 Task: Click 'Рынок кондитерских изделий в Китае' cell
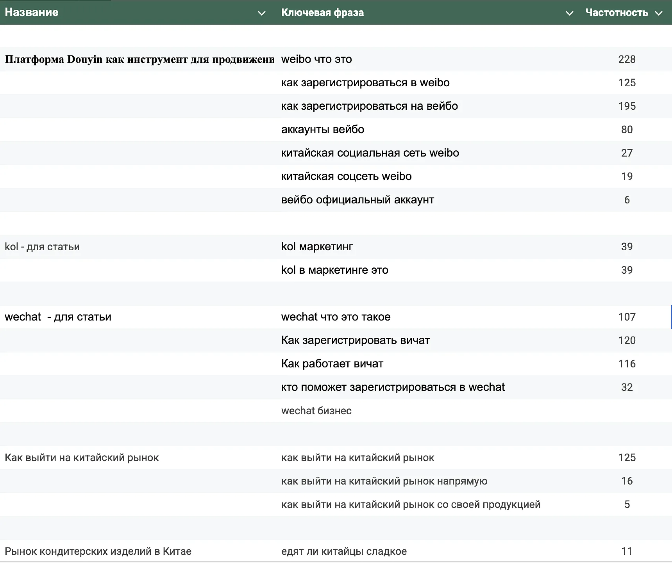(x=98, y=551)
